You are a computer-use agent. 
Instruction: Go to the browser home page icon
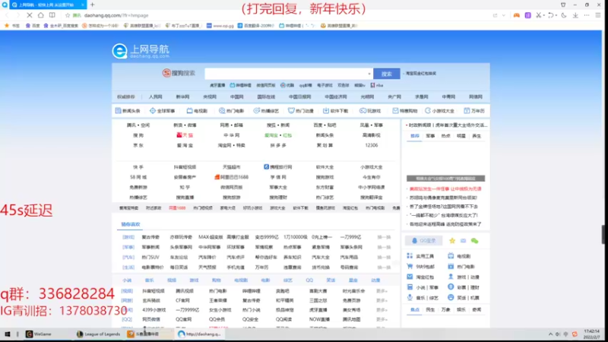click(x=41, y=15)
